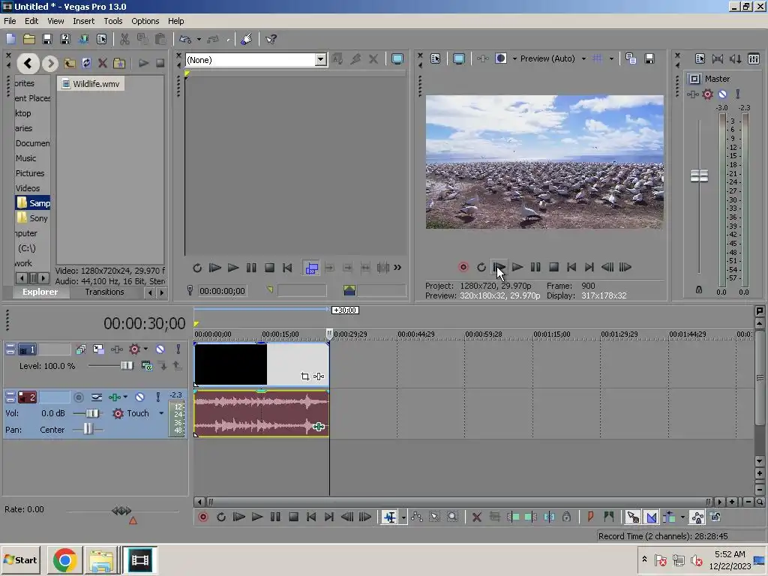Image resolution: width=768 pixels, height=576 pixels.
Task: Copy preview snapshot to clipboard
Action: coord(631,58)
